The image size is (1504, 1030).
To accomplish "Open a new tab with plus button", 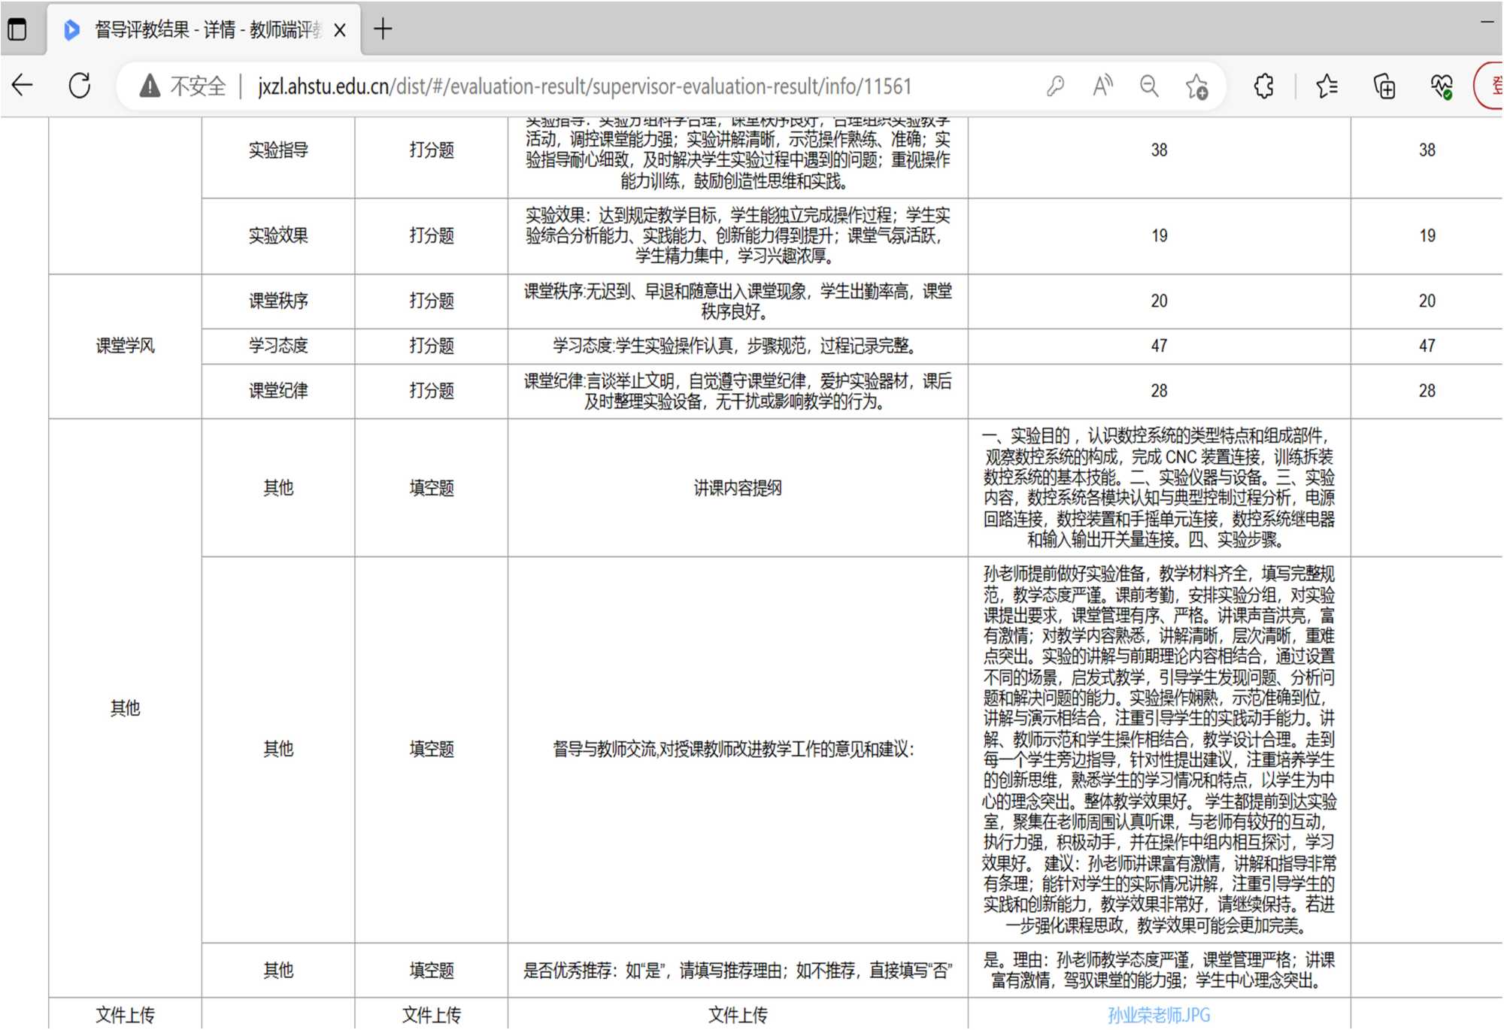I will [383, 29].
